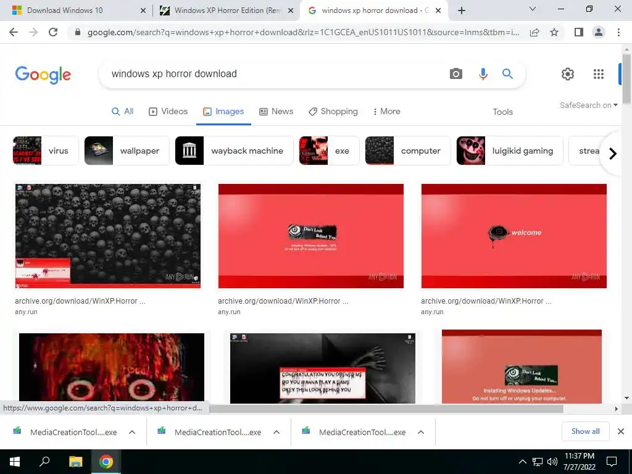Screen dimensions: 632x474
Task: Open the Chrome side panel
Action: tap(579, 32)
